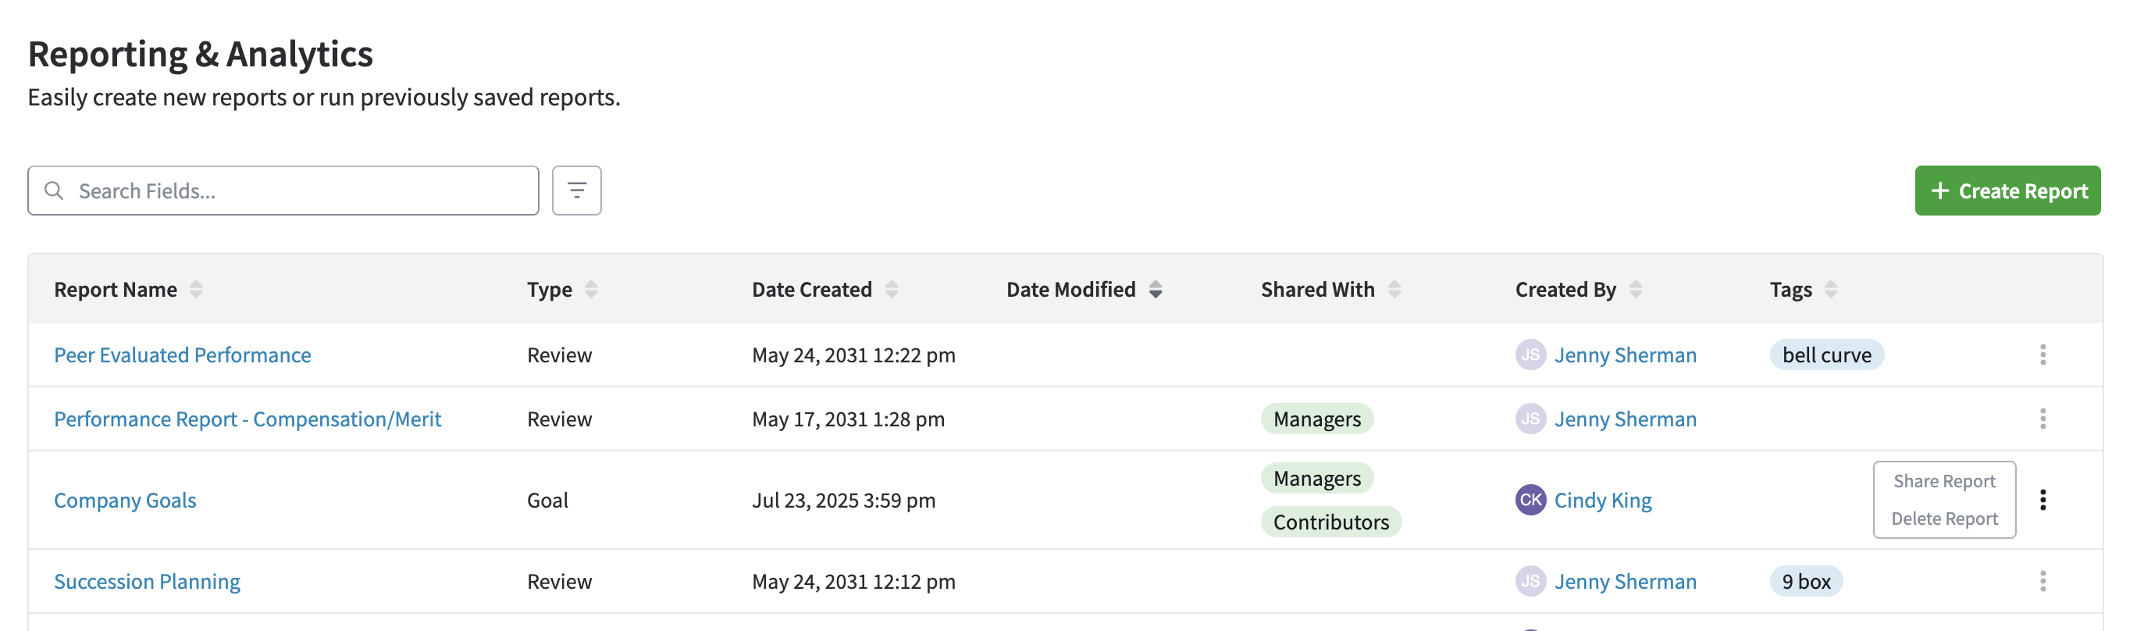The height and width of the screenshot is (631, 2144).
Task: Click Cindy King's CK avatar
Action: tap(1530, 500)
